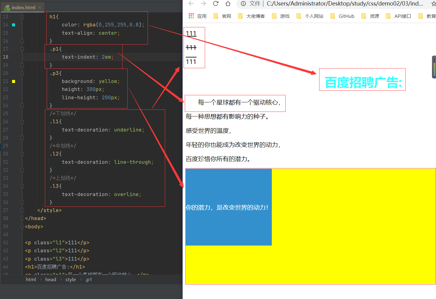Viewport: 436px width, 299px height.
Task: Click the underlined 111 text in browser
Action: (x=191, y=33)
